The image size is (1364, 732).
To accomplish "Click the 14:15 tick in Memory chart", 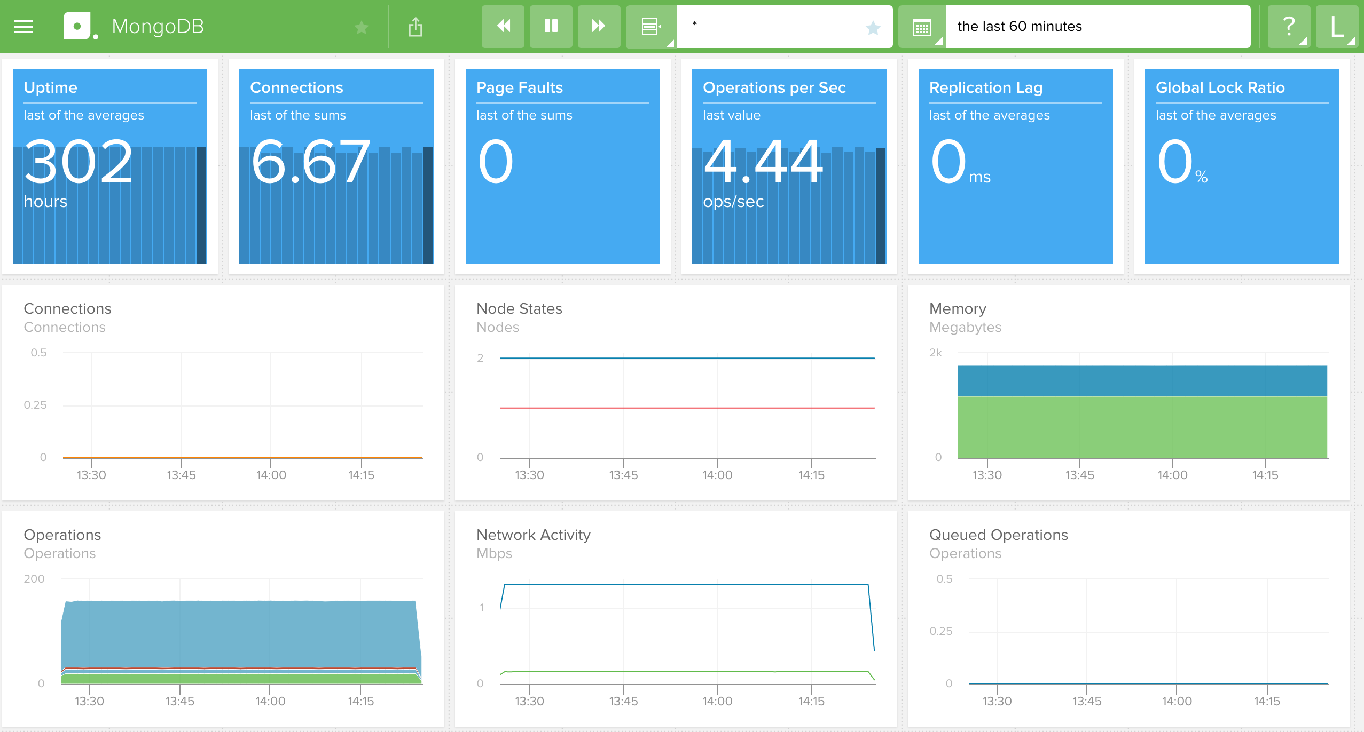I will click(1265, 475).
